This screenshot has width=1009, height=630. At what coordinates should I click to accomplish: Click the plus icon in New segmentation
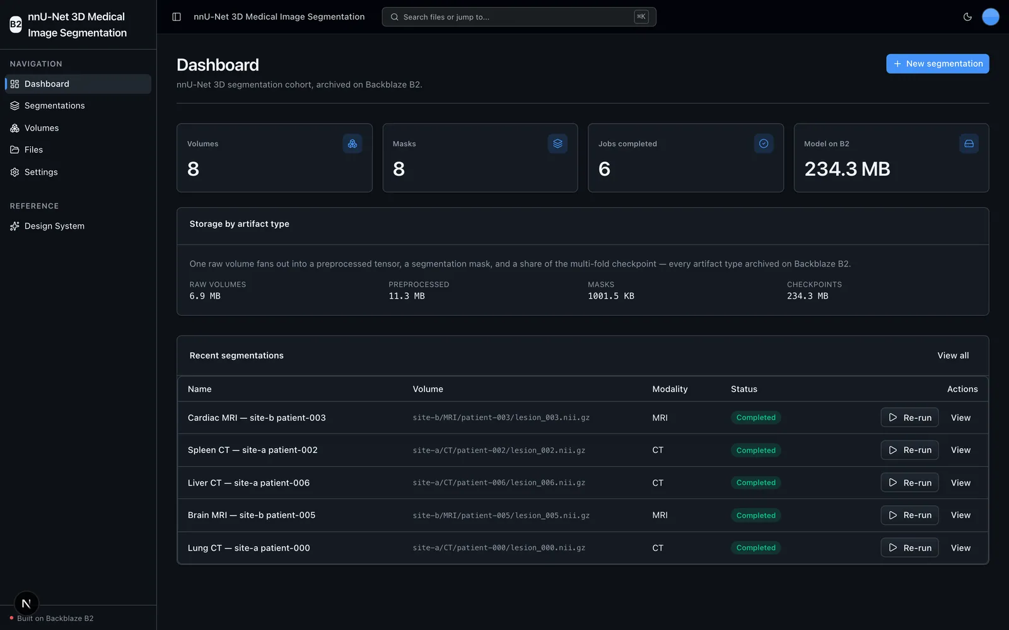[x=897, y=64]
